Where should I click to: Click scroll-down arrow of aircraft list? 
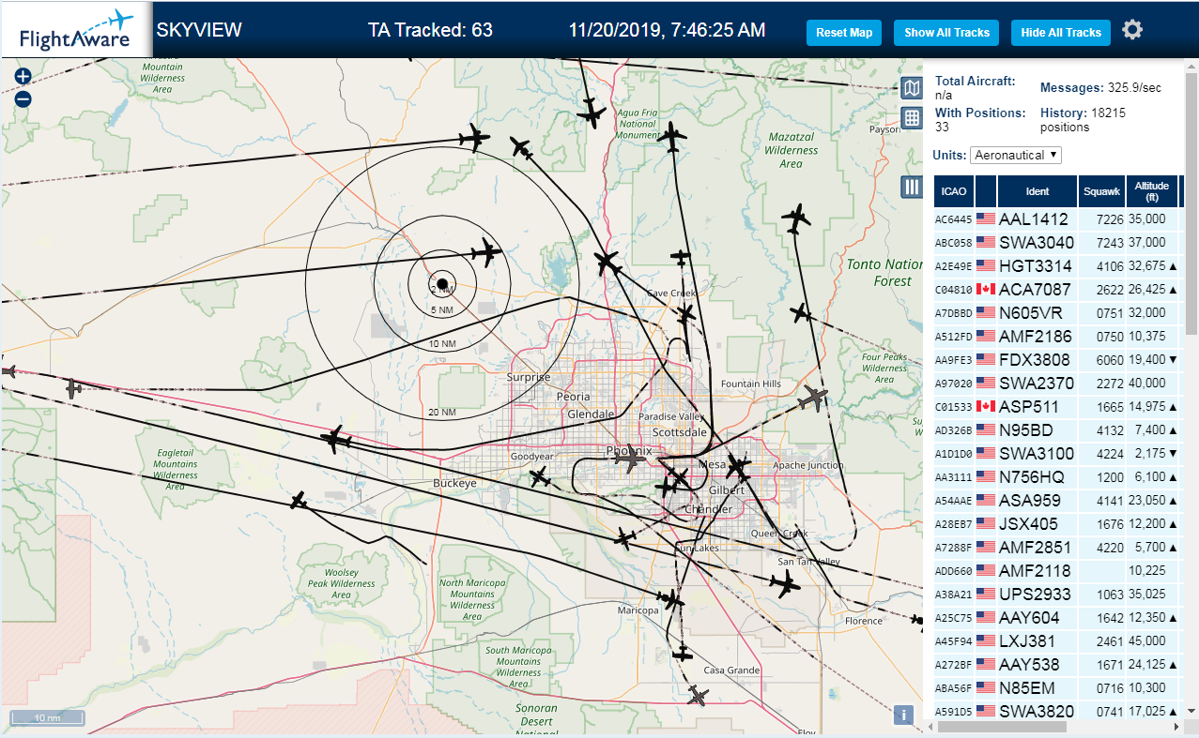click(x=1191, y=712)
